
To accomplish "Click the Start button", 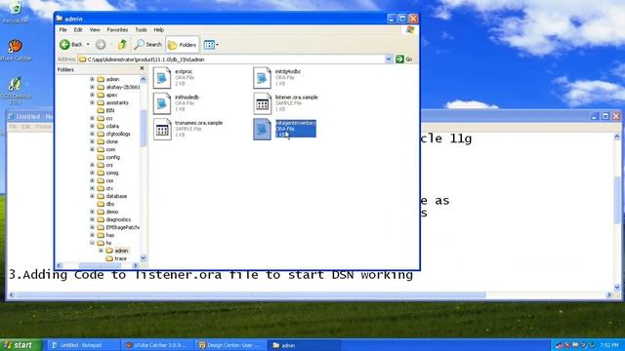I will 21,345.
